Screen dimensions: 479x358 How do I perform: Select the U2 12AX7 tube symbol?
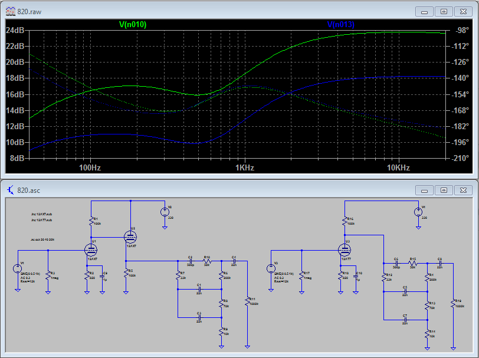tap(130, 237)
